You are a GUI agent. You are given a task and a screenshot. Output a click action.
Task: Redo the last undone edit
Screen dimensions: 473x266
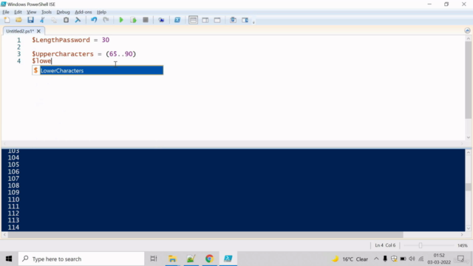[x=106, y=20]
